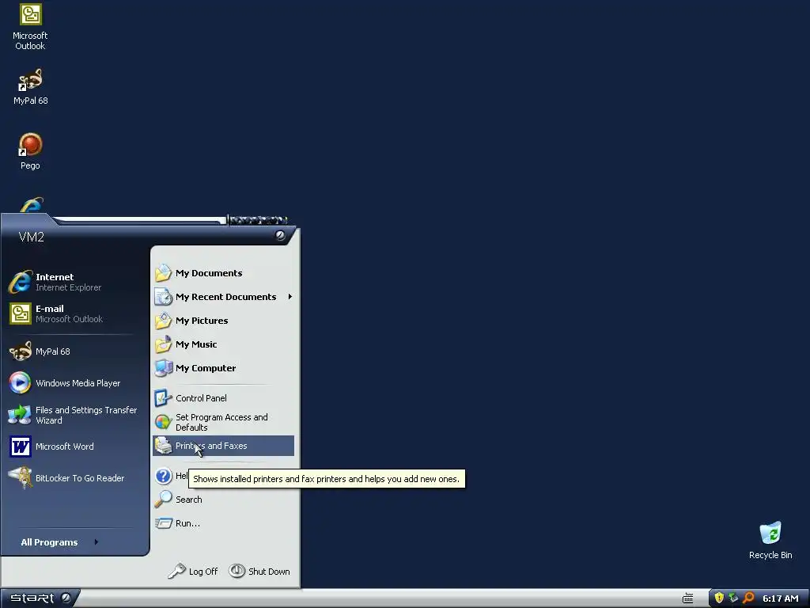
Task: Click the Start button on taskbar
Action: 40,598
